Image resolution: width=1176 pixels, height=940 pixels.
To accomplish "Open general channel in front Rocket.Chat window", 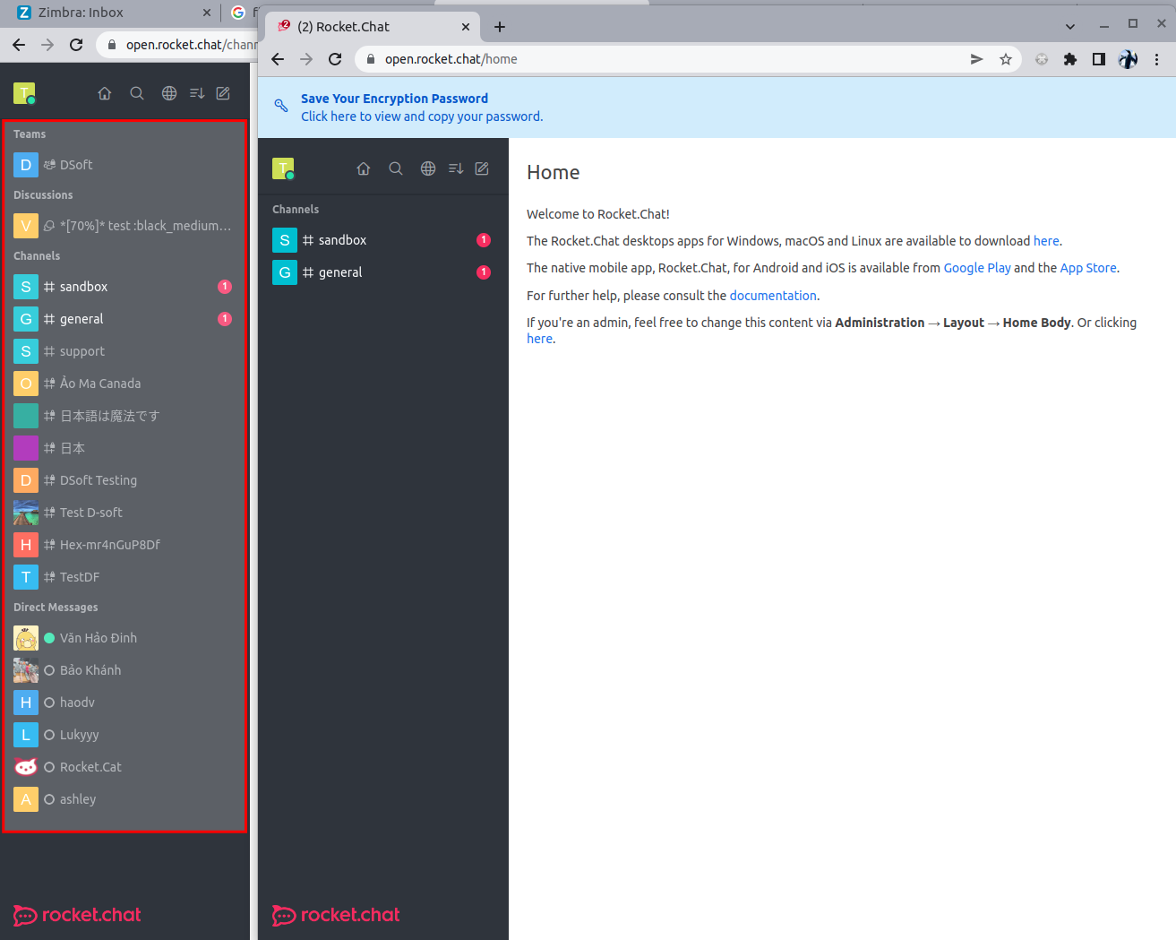I will 383,272.
